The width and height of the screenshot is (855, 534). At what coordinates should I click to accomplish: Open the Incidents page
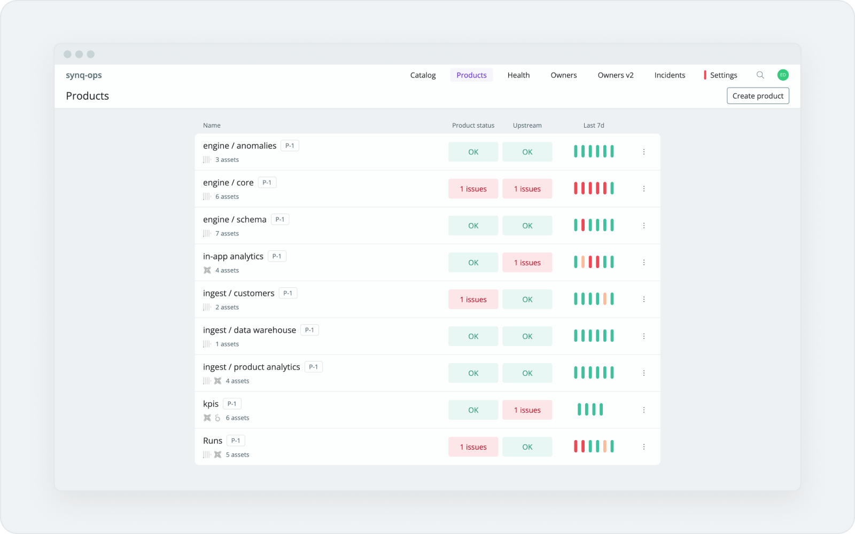[x=670, y=75]
